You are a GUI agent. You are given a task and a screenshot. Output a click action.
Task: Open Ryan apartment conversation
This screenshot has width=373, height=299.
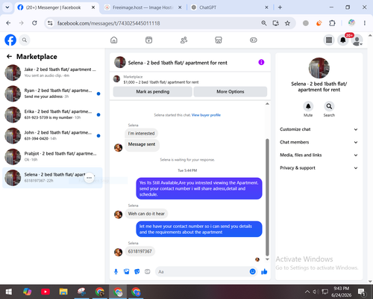(52, 93)
